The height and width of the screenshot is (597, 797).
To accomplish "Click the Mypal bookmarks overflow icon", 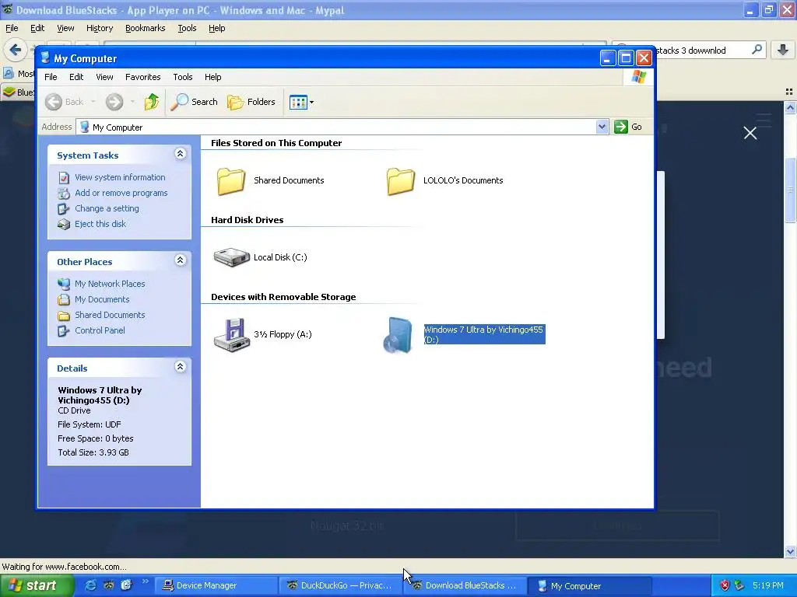I will coord(789,92).
